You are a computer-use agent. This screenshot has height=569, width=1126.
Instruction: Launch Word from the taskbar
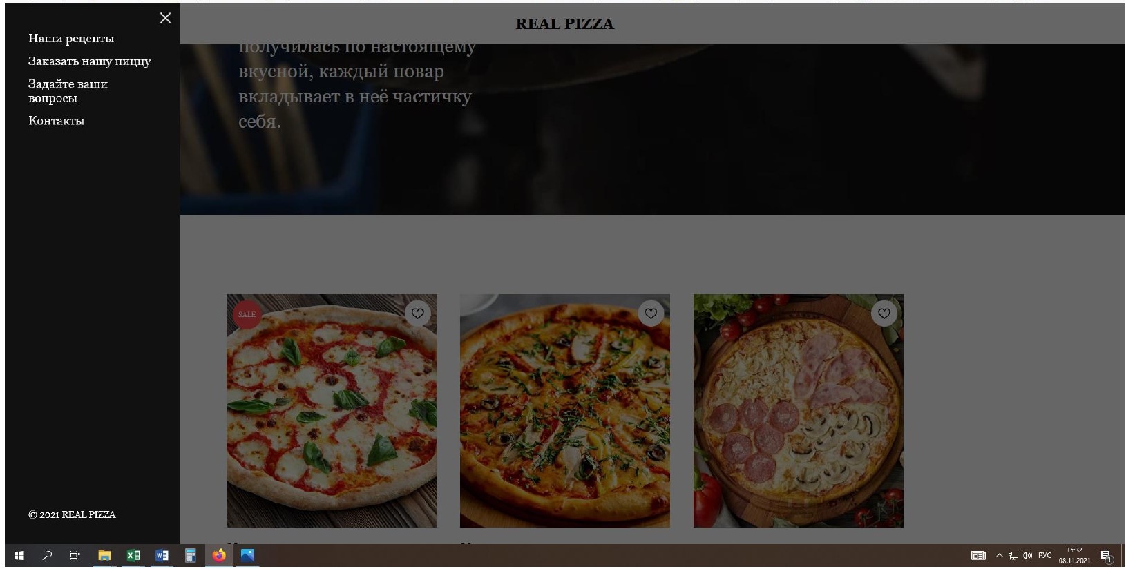click(x=162, y=555)
